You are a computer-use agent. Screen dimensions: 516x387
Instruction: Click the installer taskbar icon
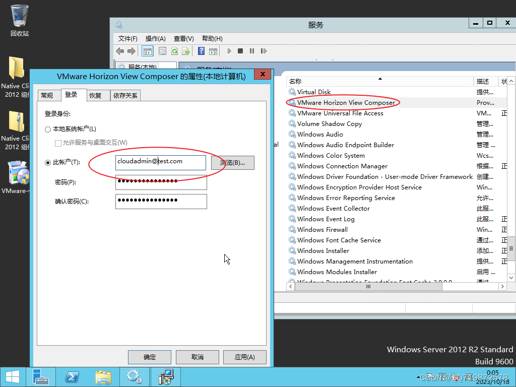tap(165, 377)
